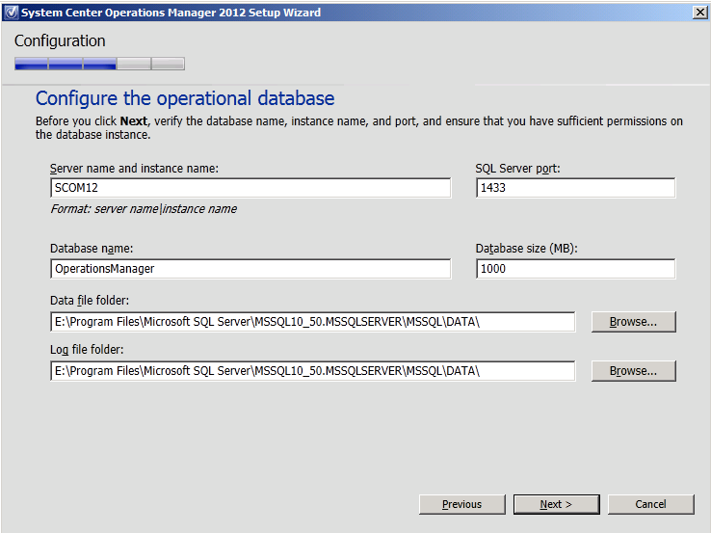
Task: Click the 'Format: server name\instance name' hint
Action: [x=144, y=208]
